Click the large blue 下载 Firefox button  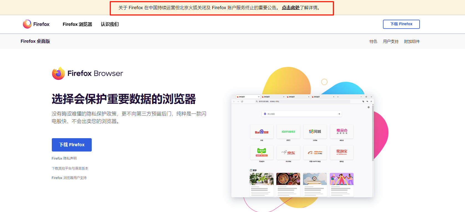pyautogui.click(x=72, y=145)
